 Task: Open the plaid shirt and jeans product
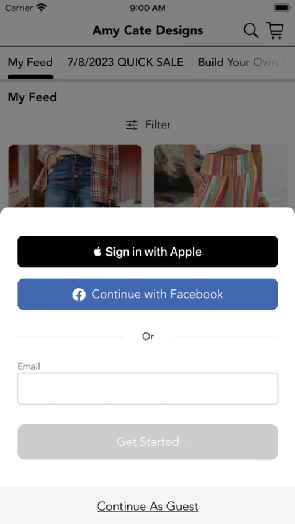75,176
